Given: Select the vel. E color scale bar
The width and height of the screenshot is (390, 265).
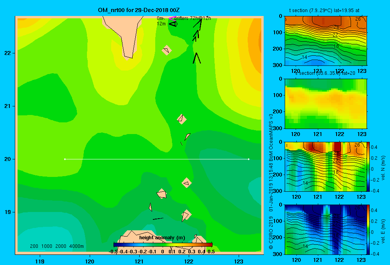Looking at the screenshot, I should pos(368,230).
